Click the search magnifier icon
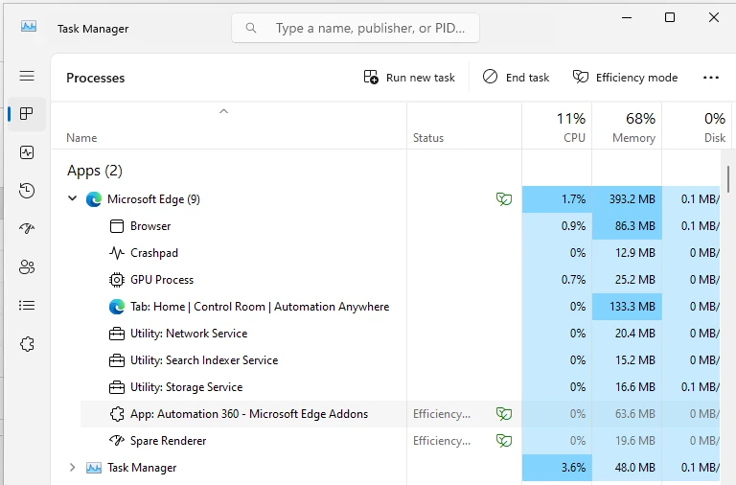This screenshot has height=485, width=736. [x=251, y=28]
